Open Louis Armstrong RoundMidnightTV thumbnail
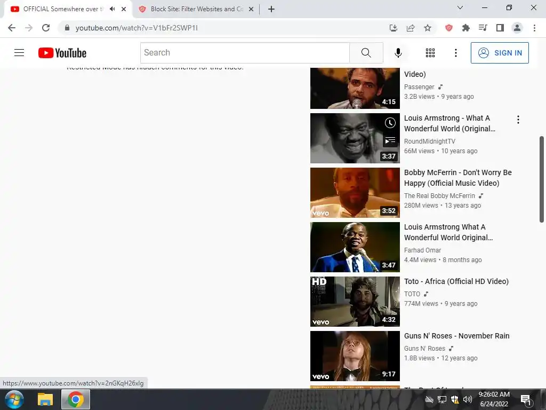The height and width of the screenshot is (410, 546). coord(355,138)
